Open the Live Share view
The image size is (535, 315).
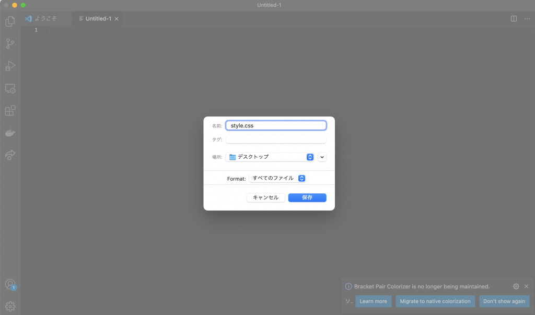tap(10, 155)
